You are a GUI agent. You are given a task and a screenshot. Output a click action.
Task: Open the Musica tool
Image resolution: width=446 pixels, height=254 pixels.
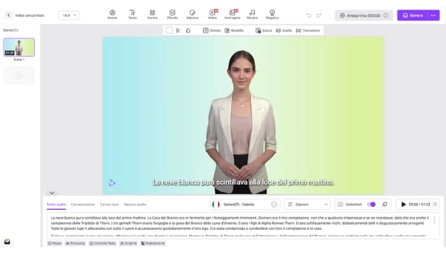tap(252, 15)
